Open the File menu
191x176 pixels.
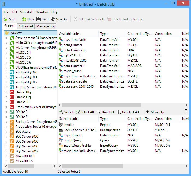6,12
